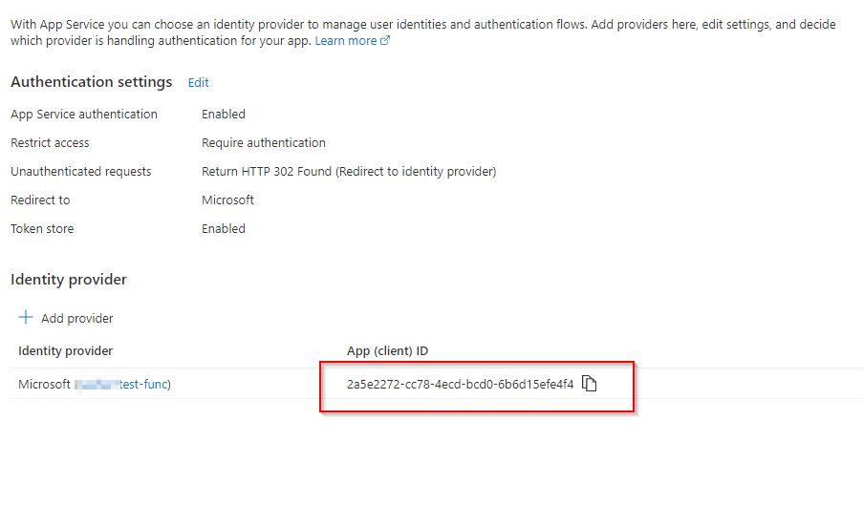Click the App Service authentication label
Image resolution: width=863 pixels, height=505 pixels.
coord(84,115)
